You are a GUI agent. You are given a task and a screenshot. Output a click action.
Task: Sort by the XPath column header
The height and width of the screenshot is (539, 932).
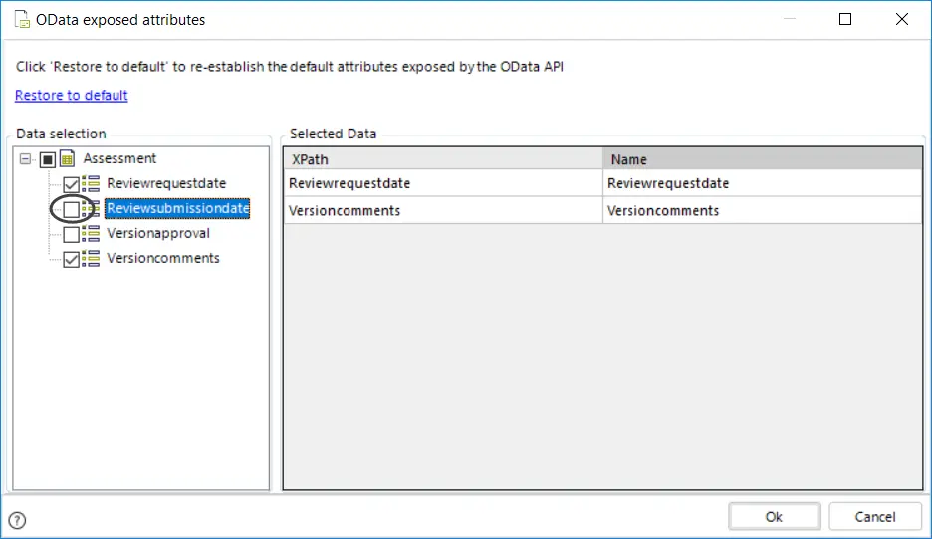coord(443,159)
